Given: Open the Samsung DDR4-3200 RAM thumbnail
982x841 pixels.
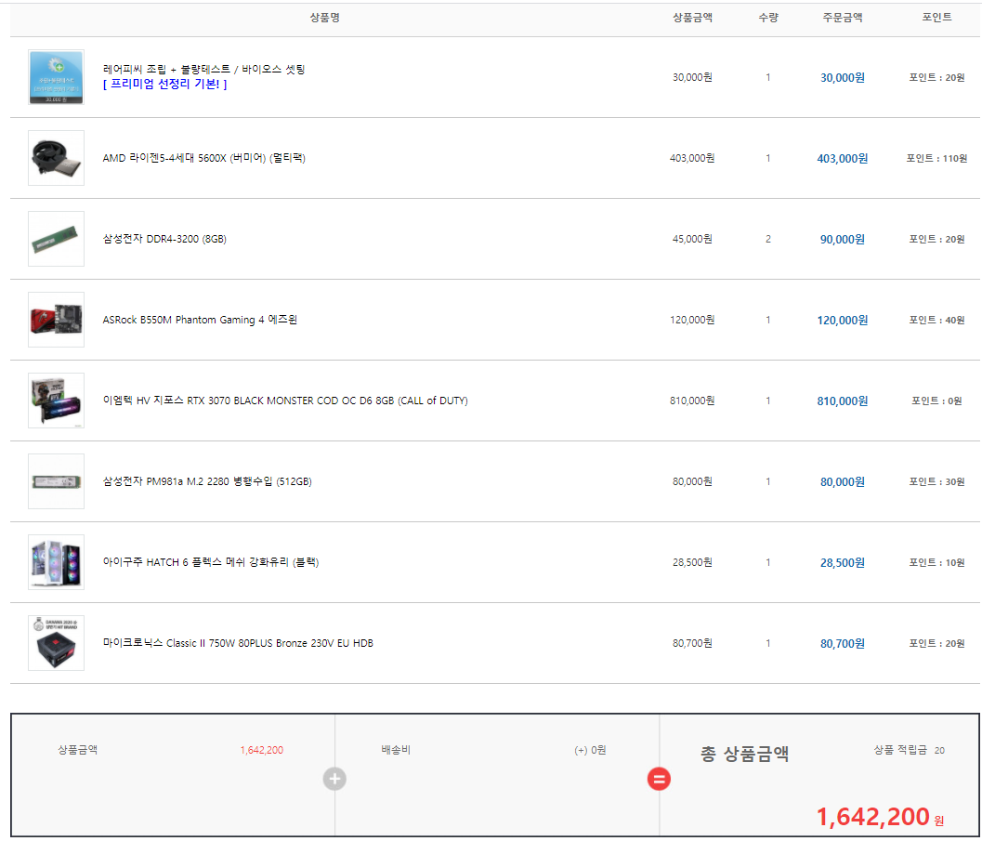Looking at the screenshot, I should (x=56, y=239).
